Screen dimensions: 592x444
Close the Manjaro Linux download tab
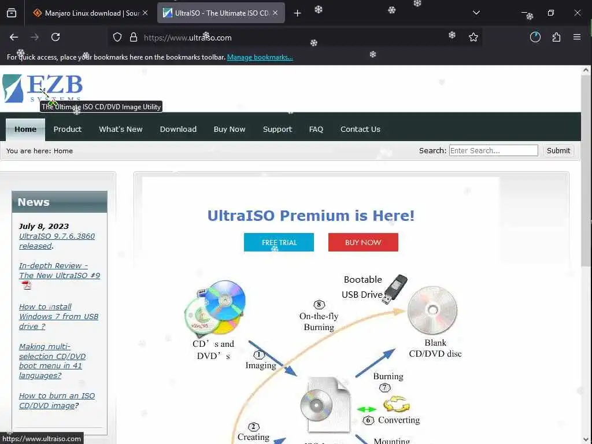(x=145, y=13)
